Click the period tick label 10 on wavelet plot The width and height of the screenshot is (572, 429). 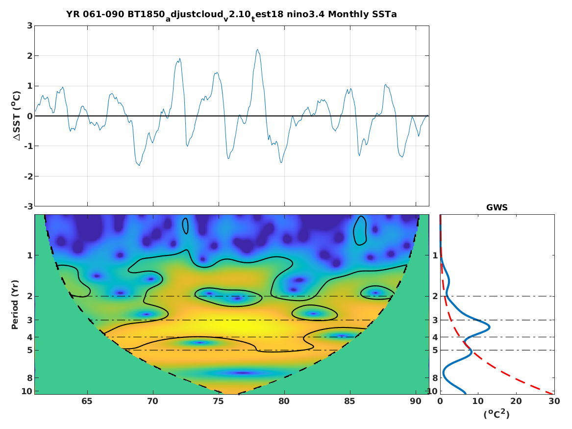coord(27,391)
